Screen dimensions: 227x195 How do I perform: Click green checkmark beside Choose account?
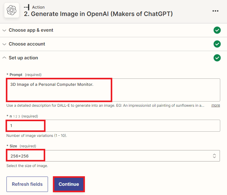pos(217,44)
